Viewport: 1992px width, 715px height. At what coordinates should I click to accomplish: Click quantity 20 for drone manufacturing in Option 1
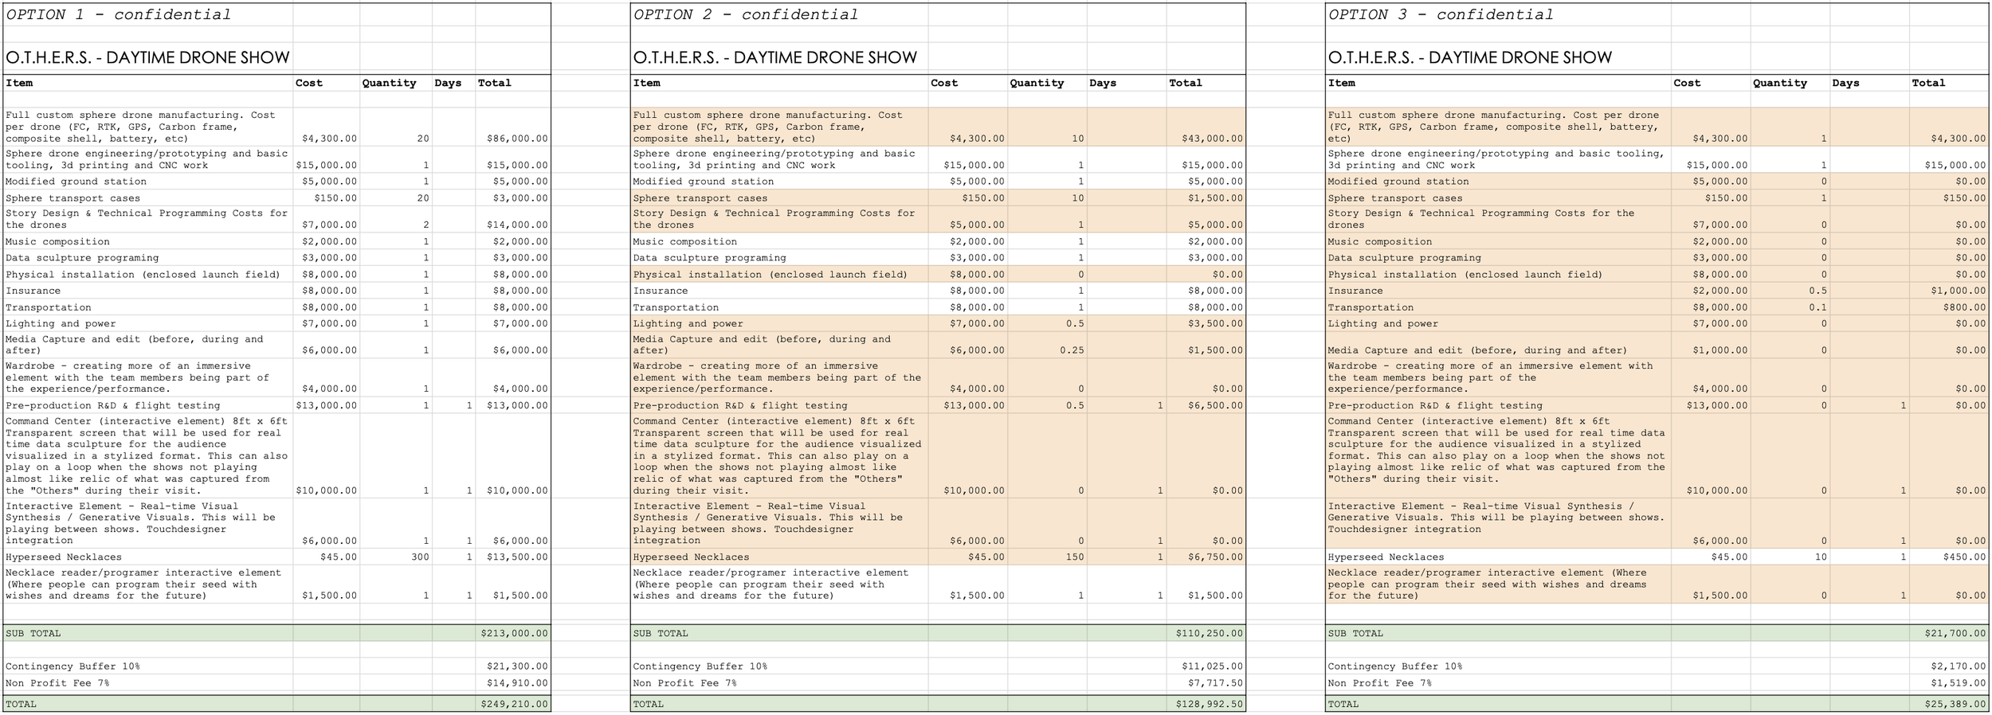click(423, 139)
